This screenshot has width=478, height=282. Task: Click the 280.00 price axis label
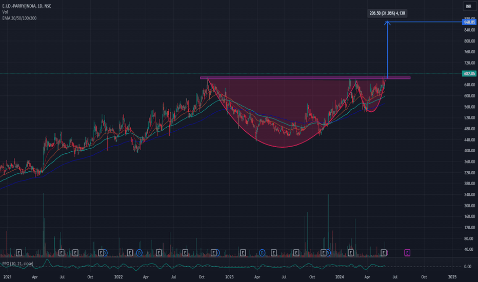tap(469, 184)
